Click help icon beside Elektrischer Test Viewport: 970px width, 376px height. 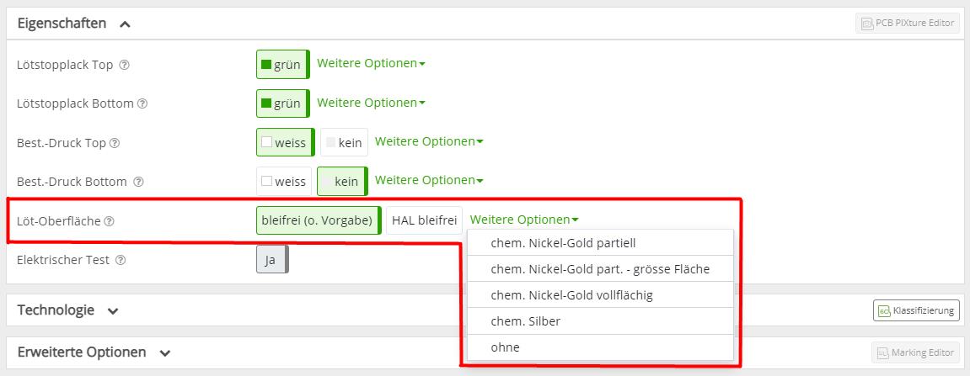pyautogui.click(x=121, y=260)
